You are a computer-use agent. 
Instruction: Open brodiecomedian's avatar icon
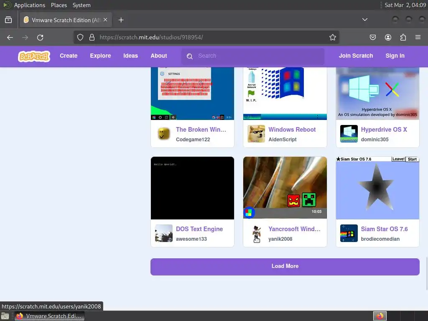point(349,233)
